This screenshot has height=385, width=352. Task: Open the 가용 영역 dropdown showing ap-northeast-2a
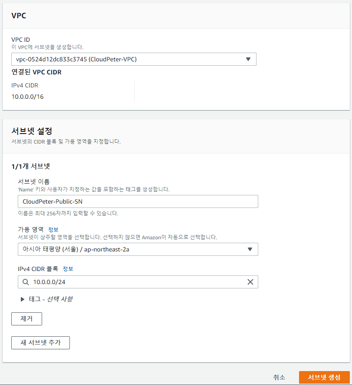(130, 249)
